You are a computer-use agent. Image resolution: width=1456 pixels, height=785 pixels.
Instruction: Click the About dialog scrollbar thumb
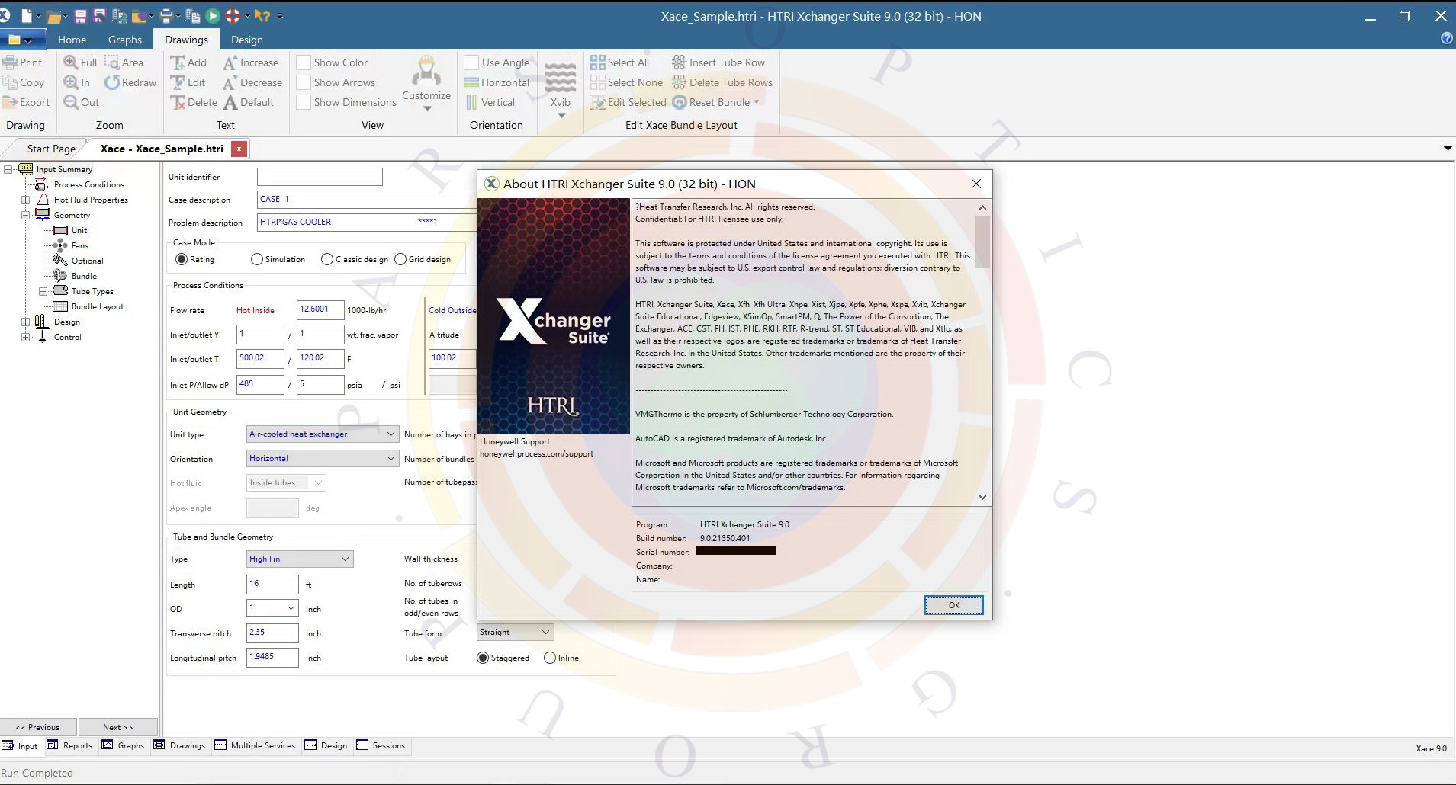pyautogui.click(x=982, y=242)
